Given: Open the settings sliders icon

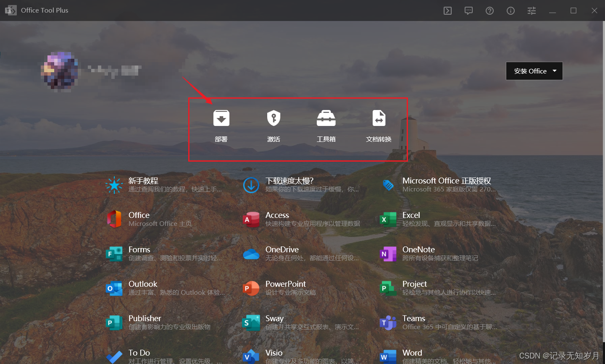Looking at the screenshot, I should pos(532,10).
